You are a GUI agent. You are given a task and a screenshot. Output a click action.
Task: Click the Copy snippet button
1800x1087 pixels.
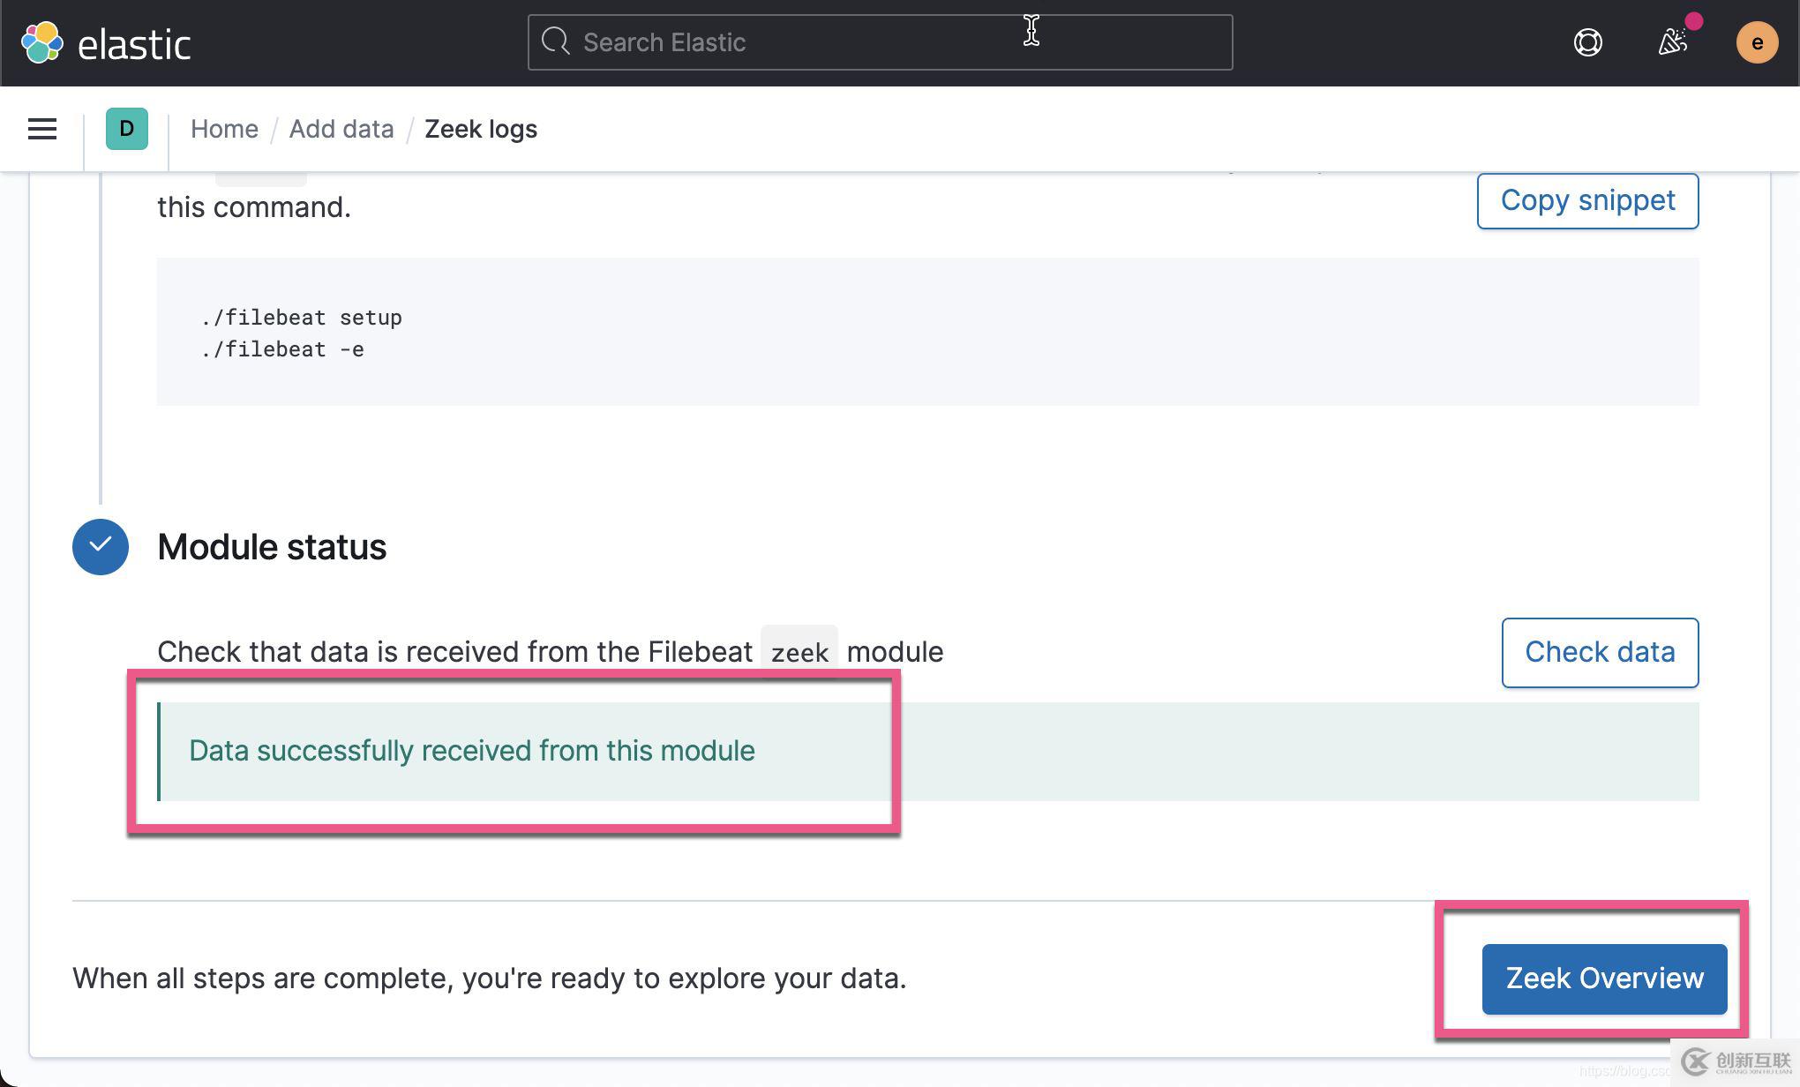(x=1588, y=200)
